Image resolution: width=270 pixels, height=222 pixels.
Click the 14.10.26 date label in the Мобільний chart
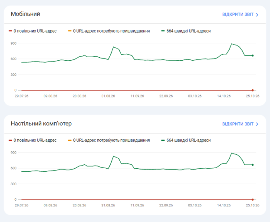tap(224, 96)
